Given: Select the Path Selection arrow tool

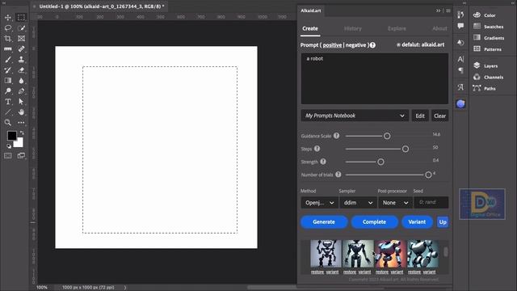Looking at the screenshot, I should click(22, 102).
